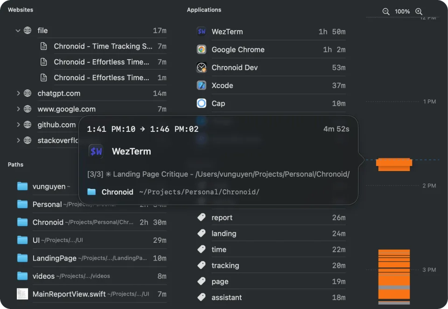The width and height of the screenshot is (448, 309).
Task: Click the Chronoid Dev clock icon
Action: coord(202,67)
